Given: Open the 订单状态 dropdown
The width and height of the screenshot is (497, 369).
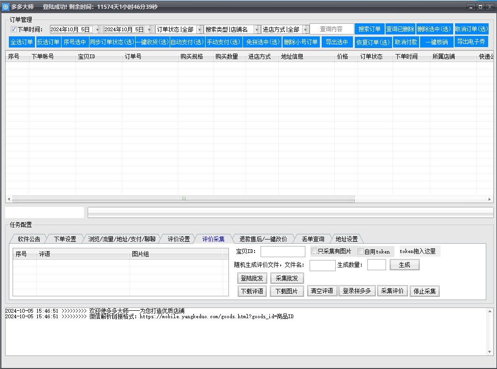Looking at the screenshot, I should pyautogui.click(x=200, y=29).
